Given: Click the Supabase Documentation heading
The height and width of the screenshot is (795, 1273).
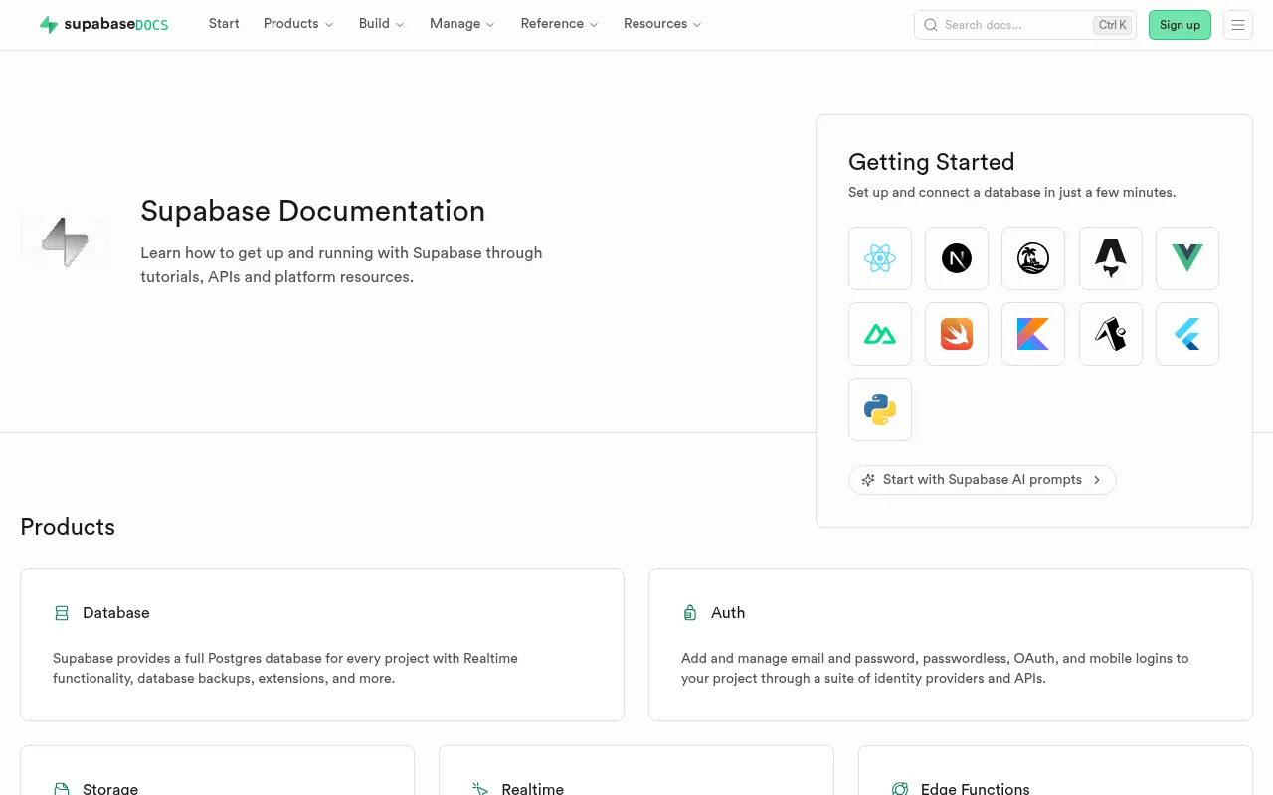Looking at the screenshot, I should tap(313, 211).
